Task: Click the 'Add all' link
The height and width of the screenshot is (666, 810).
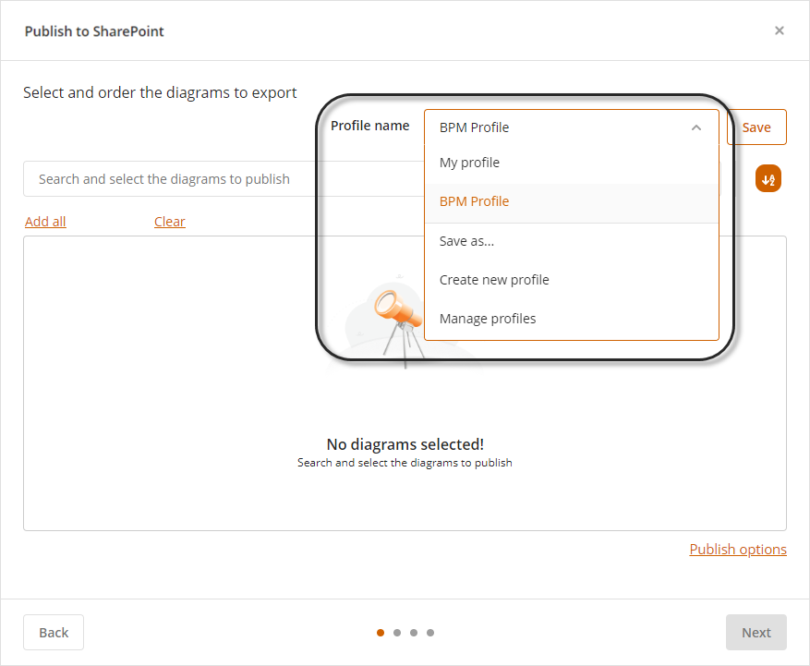Action: pos(45,222)
